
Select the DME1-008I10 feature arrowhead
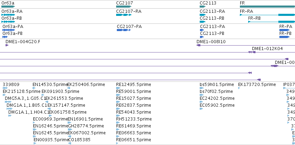(199, 45)
